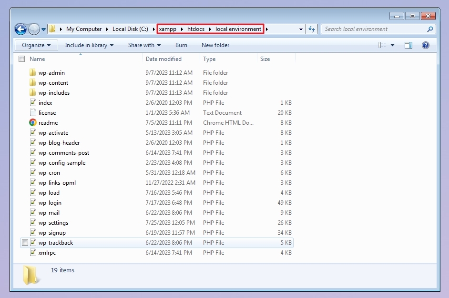Image resolution: width=449 pixels, height=298 pixels.
Task: Click the change view icon
Action: [382, 45]
